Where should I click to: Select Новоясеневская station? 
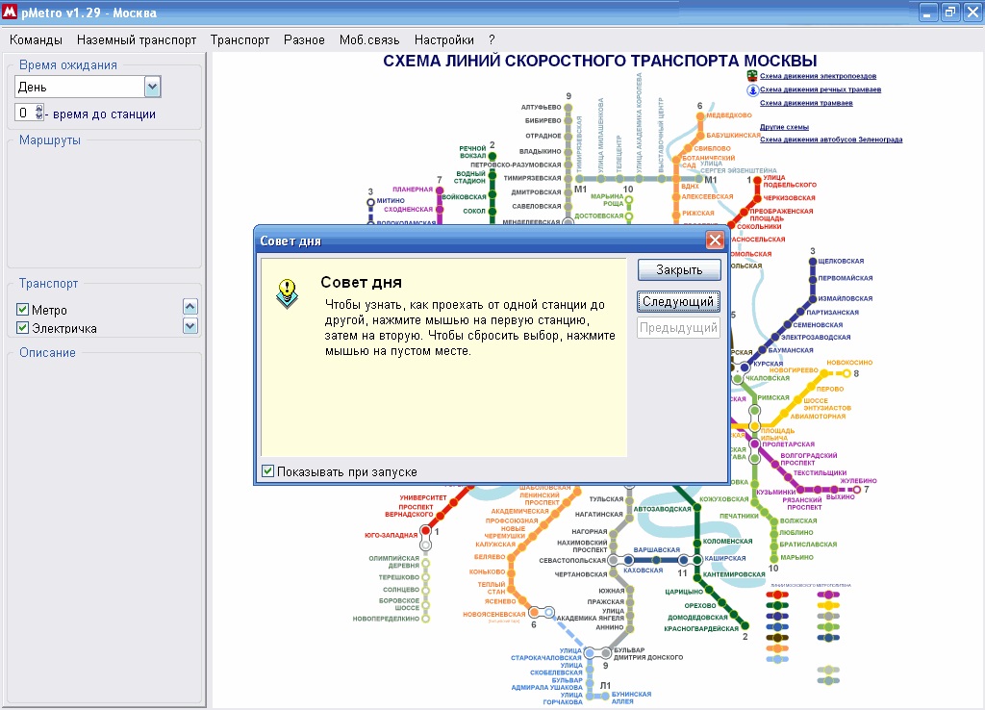[x=534, y=611]
